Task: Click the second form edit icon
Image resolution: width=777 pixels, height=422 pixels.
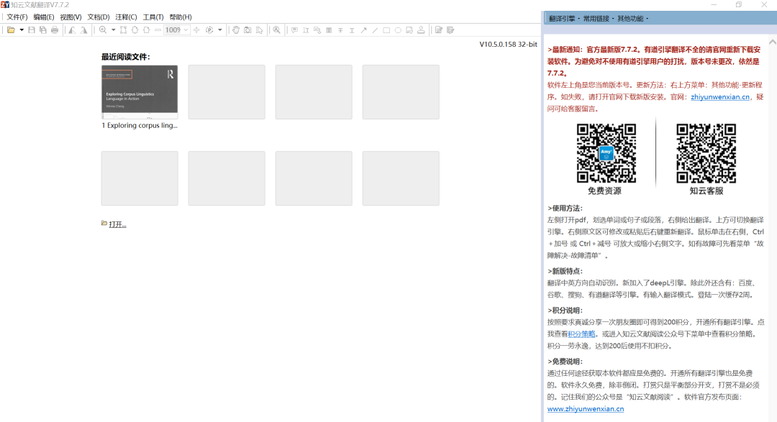Action: (x=450, y=30)
